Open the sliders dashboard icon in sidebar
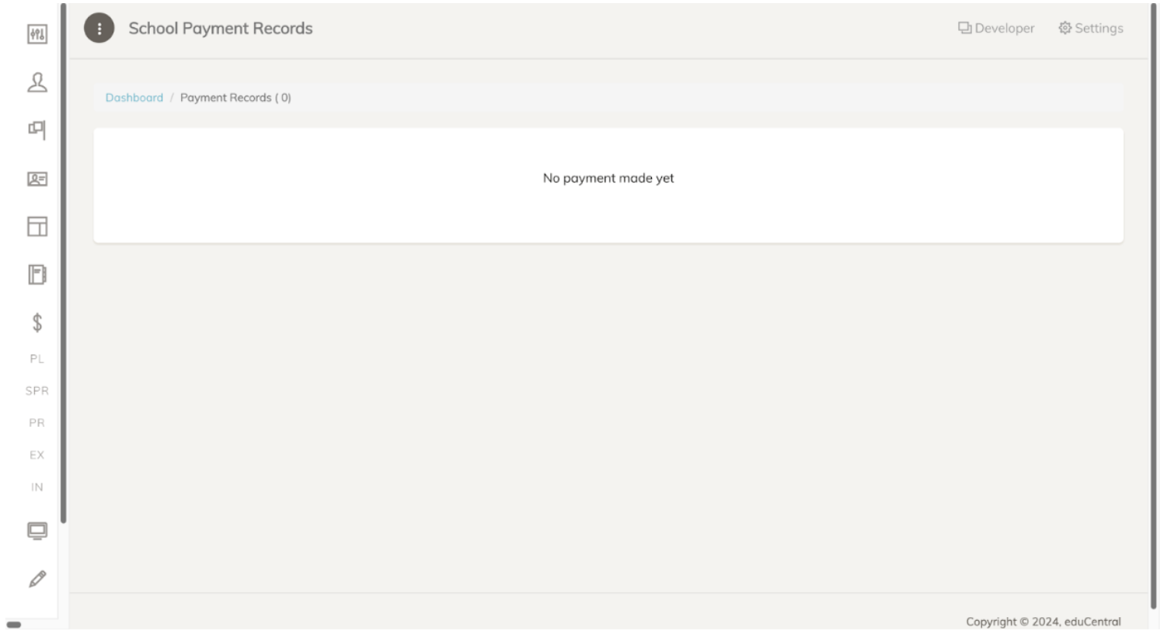The height and width of the screenshot is (631, 1174). [x=37, y=34]
